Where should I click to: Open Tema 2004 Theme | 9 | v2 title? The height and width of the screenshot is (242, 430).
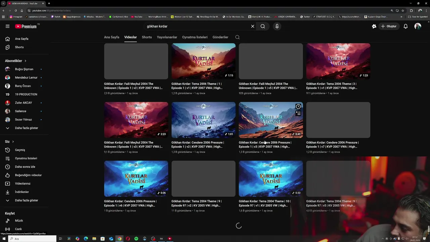tap(197, 203)
